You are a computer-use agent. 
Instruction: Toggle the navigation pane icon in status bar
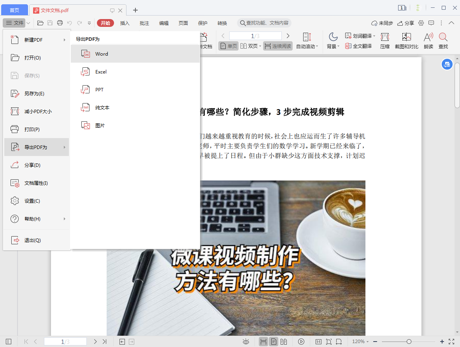pyautogui.click(x=9, y=342)
